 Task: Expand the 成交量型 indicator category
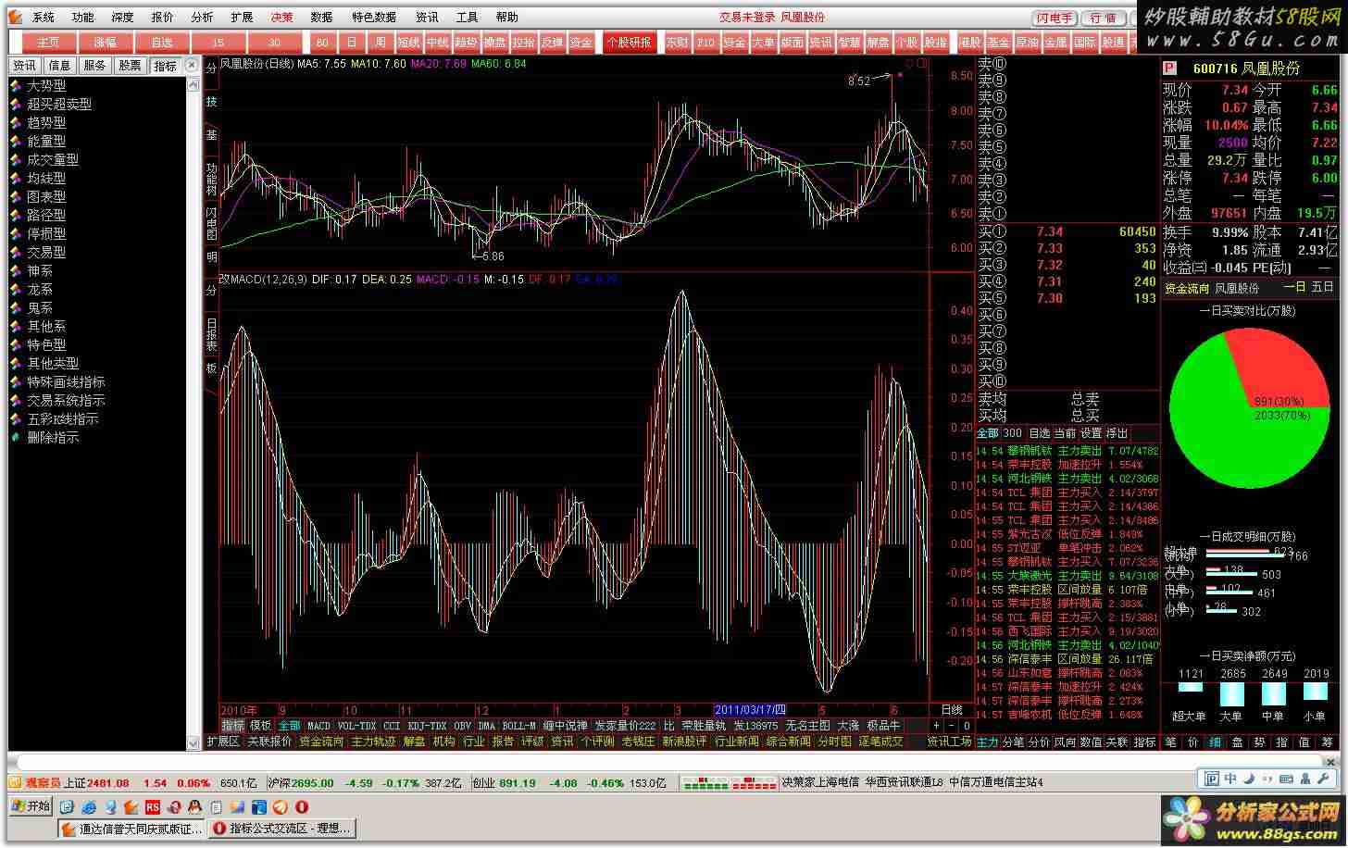click(x=53, y=159)
